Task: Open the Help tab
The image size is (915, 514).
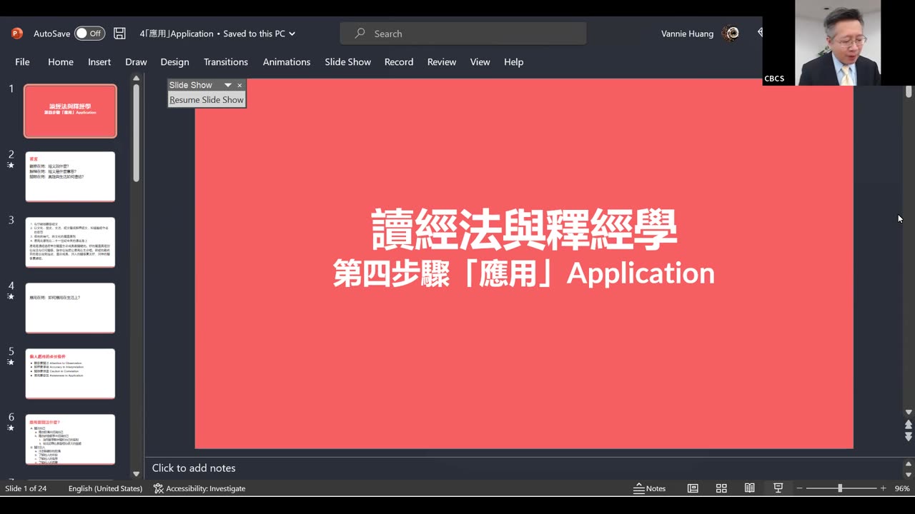Action: (514, 62)
